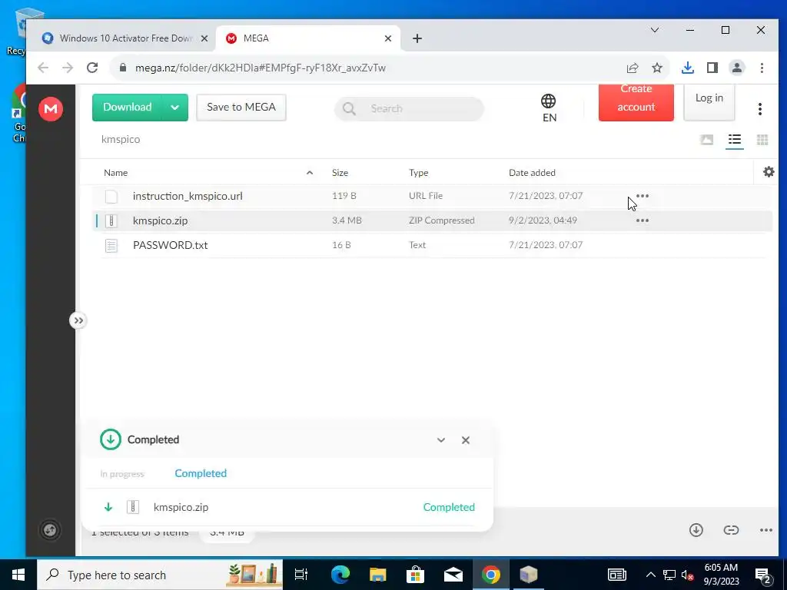Viewport: 787px width, 590px height.
Task: Select the kmspico.zip file row
Action: 433,220
